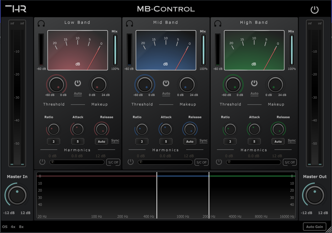Open the Low Band Ratio value box
Viewport: 332px width, 233px height.
[54, 141]
